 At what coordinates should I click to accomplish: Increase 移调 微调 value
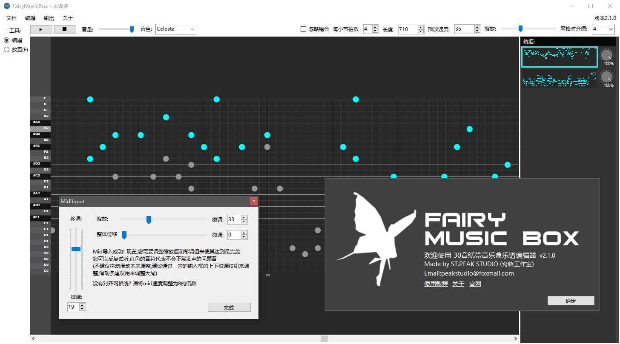(x=82, y=305)
